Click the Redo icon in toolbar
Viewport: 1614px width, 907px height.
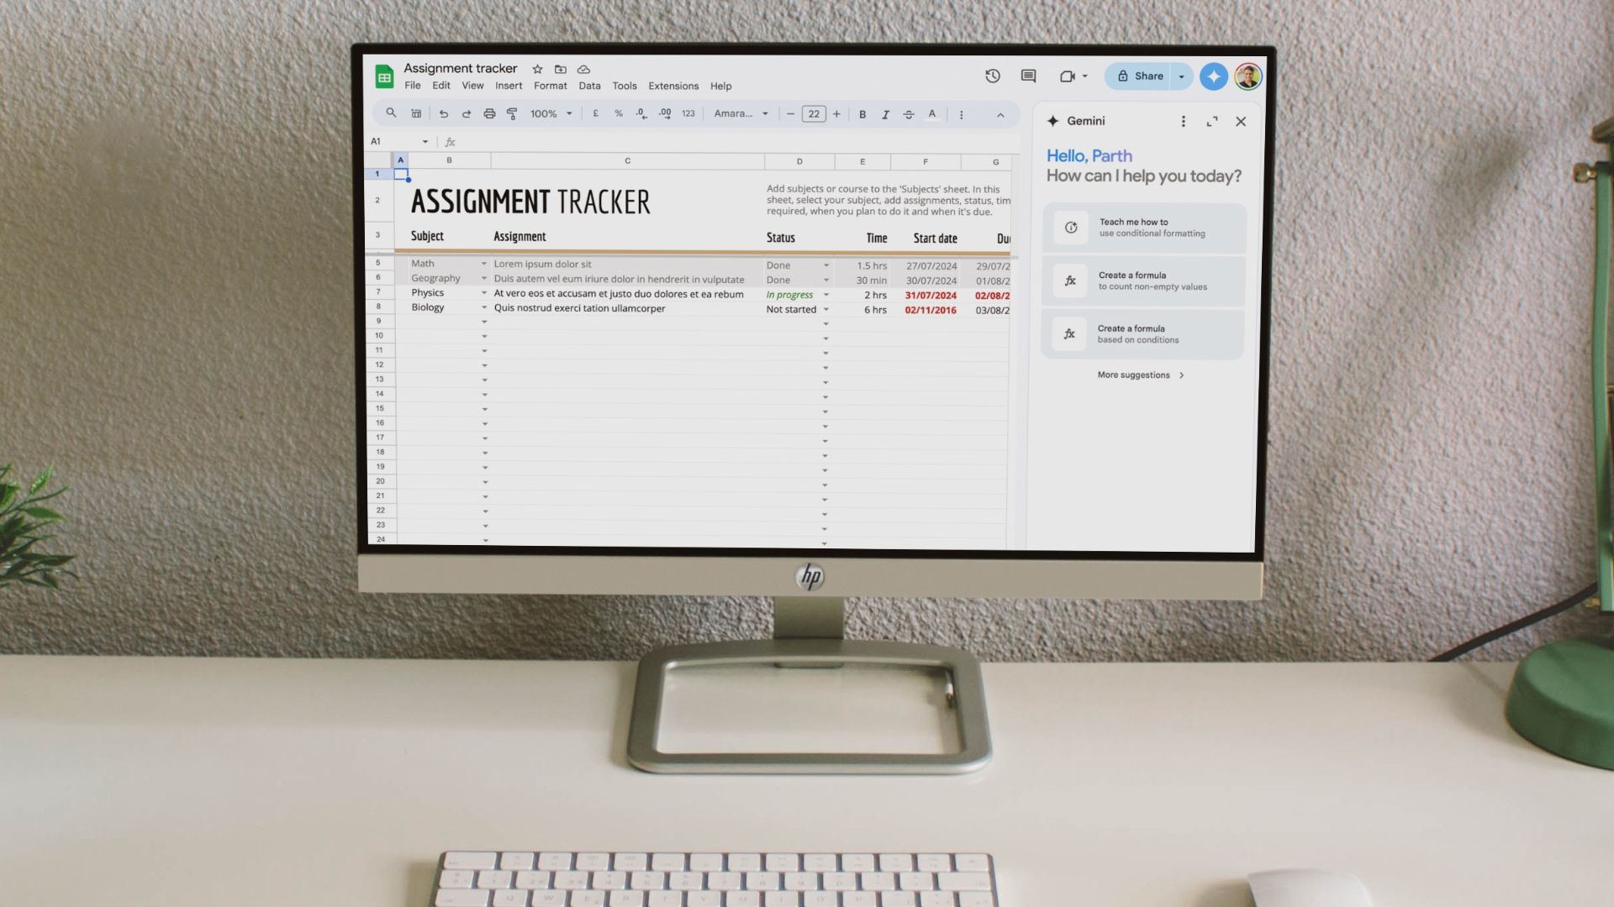coord(466,114)
